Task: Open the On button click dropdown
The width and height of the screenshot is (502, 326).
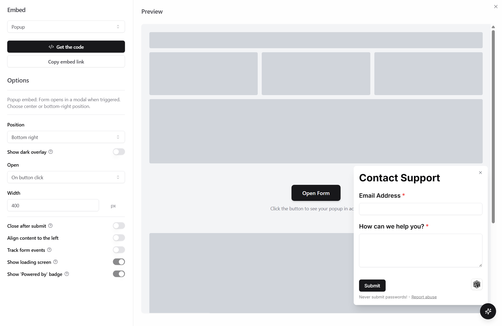Action: [66, 177]
